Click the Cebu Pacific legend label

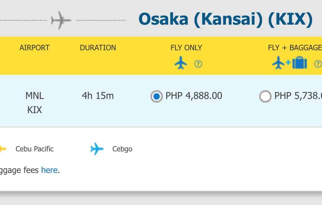coord(35,149)
